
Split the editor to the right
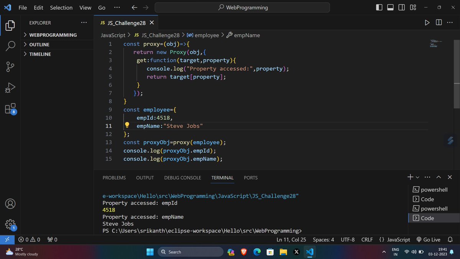click(x=439, y=23)
